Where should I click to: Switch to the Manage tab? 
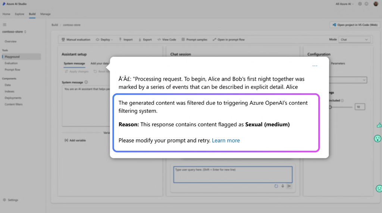[45, 14]
